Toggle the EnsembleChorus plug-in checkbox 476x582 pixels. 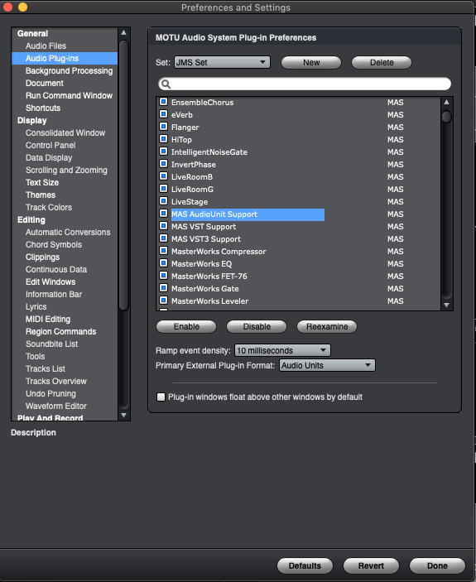tap(163, 102)
